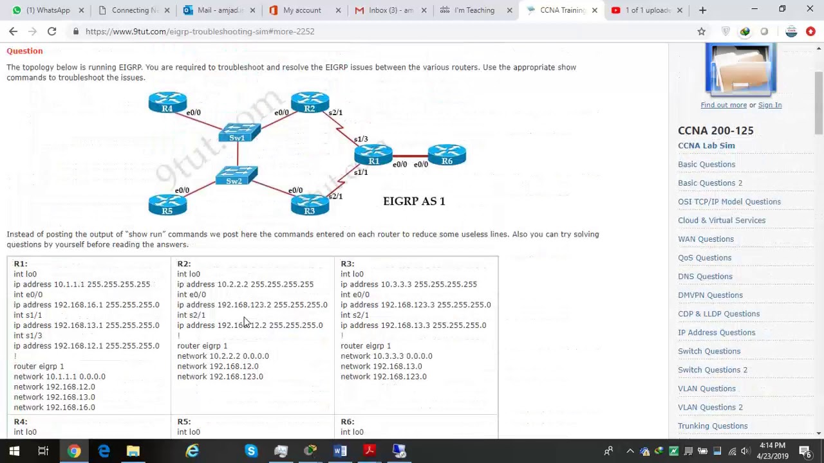Viewport: 824px width, 463px height.
Task: Switch to the I'm Teaching tab
Action: pyautogui.click(x=474, y=10)
